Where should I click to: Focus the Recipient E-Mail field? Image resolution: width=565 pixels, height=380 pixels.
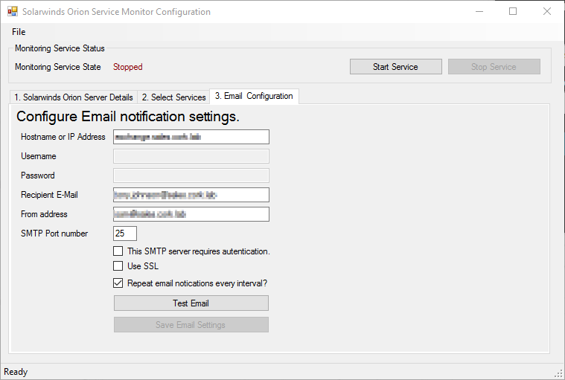coord(191,195)
